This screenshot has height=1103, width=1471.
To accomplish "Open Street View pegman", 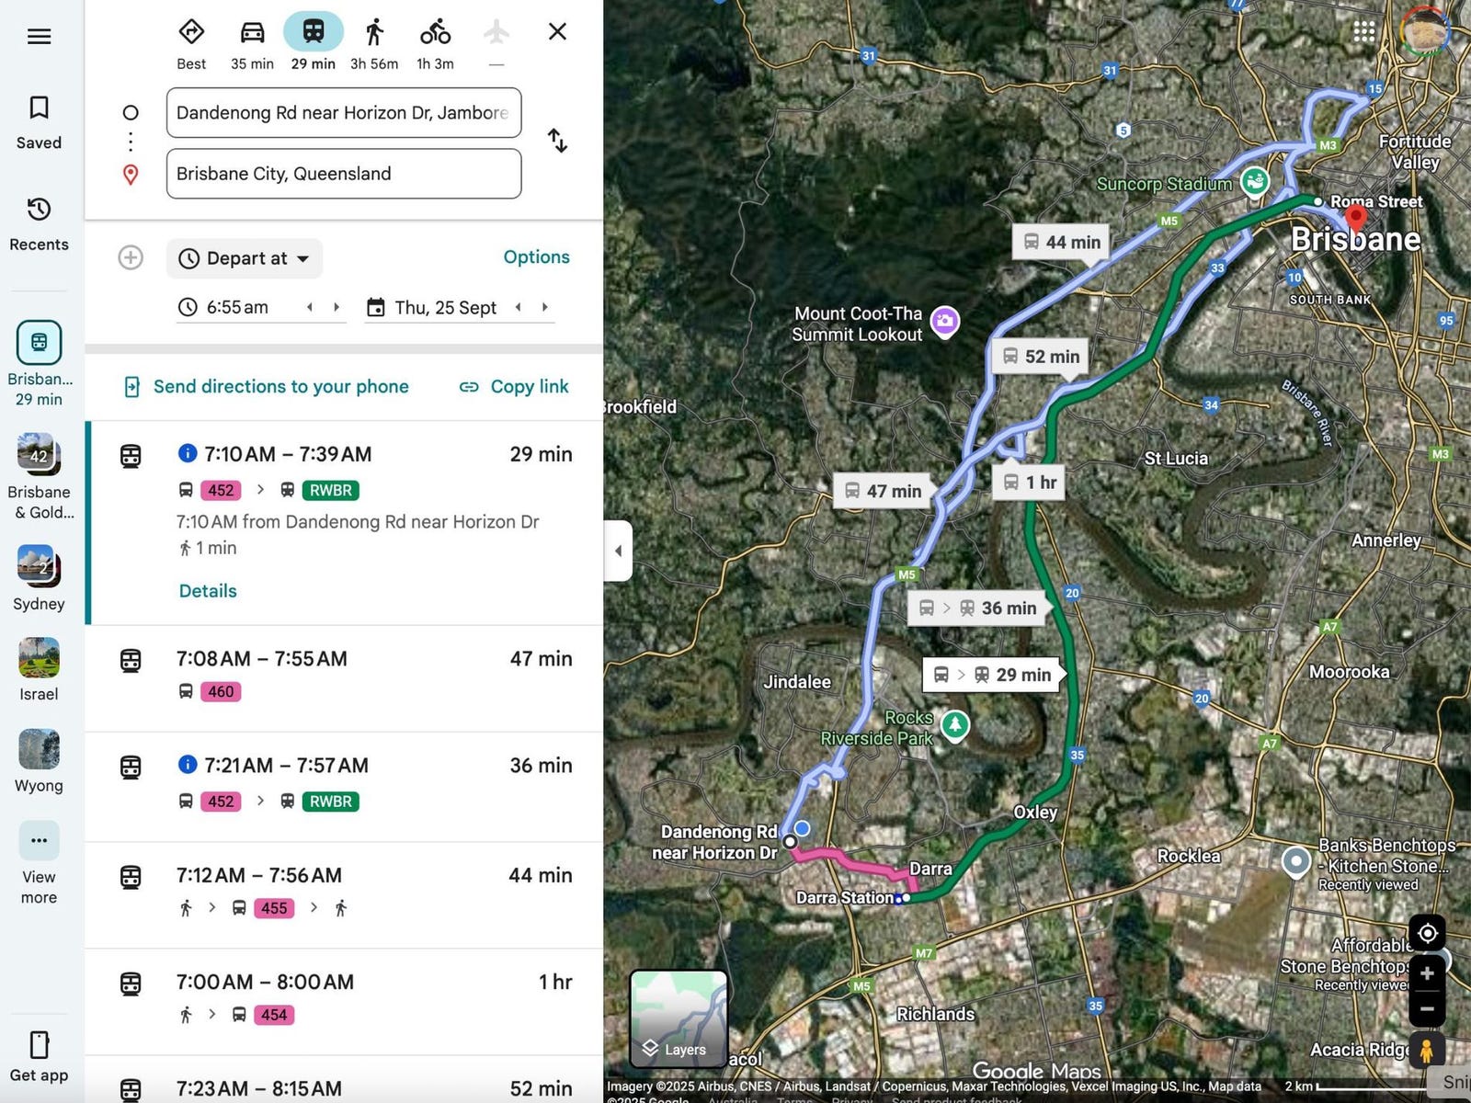I will pyautogui.click(x=1427, y=1050).
